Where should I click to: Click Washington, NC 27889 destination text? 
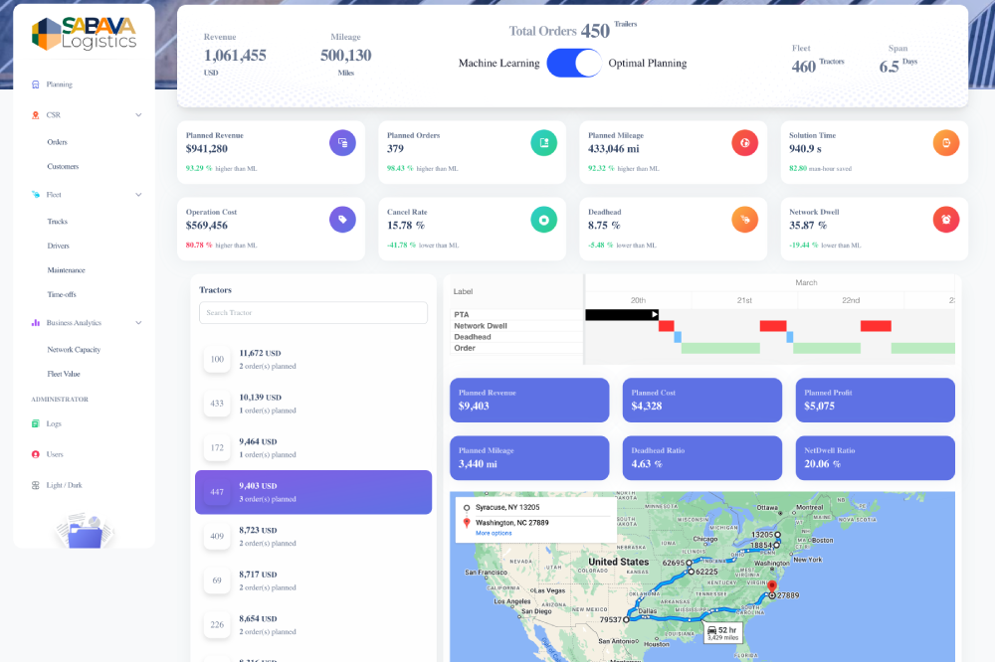[x=512, y=523]
